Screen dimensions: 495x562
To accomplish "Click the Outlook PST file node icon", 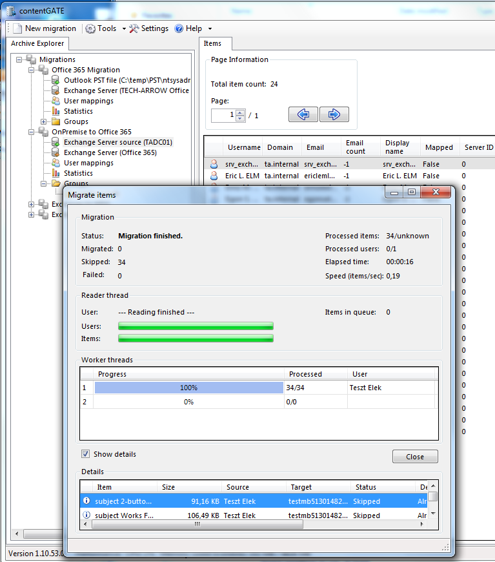I will tap(56, 80).
